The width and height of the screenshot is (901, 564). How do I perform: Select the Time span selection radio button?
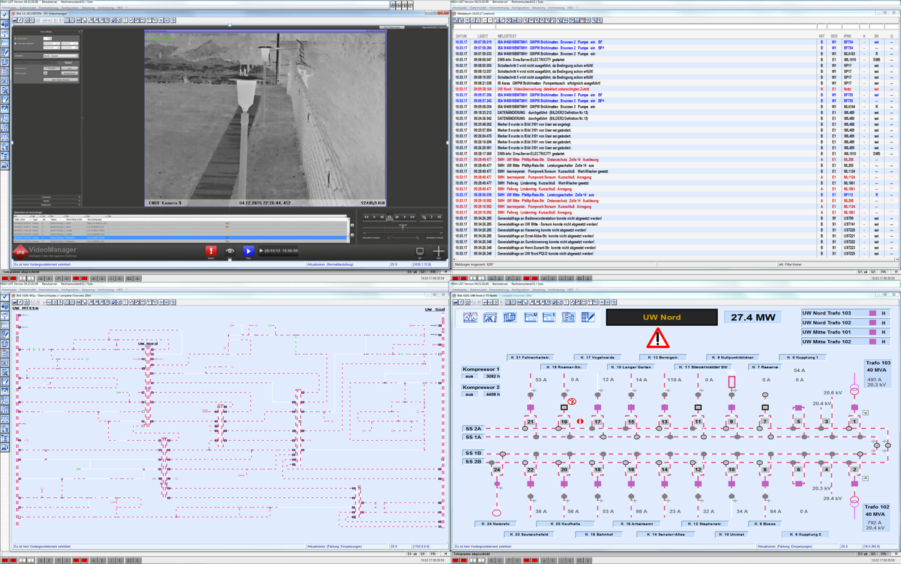coord(16,44)
